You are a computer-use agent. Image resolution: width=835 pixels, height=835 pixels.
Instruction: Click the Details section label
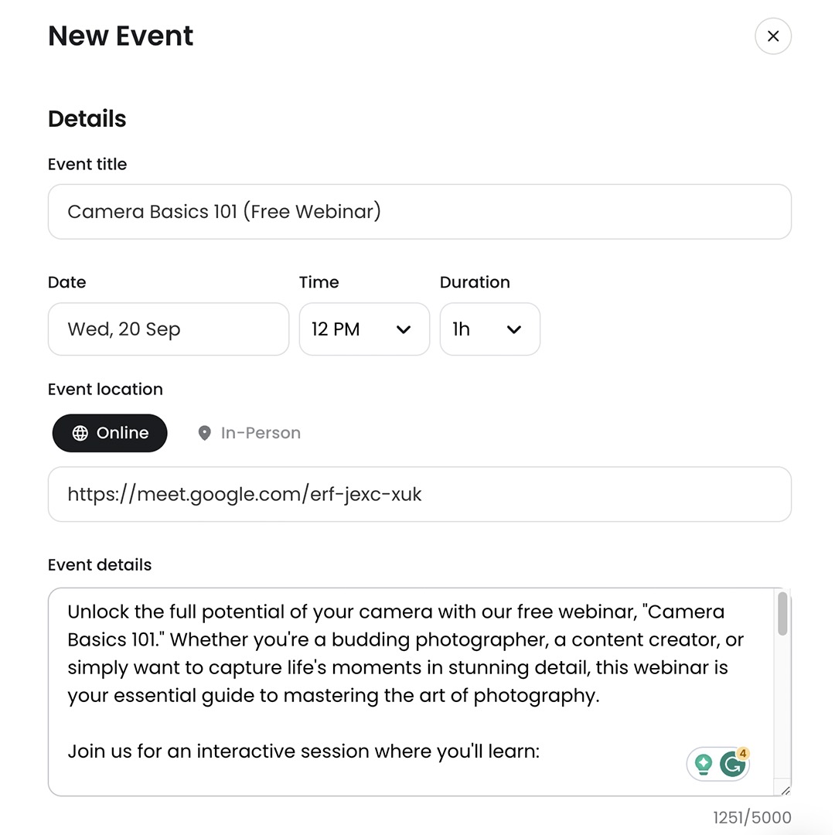(87, 118)
